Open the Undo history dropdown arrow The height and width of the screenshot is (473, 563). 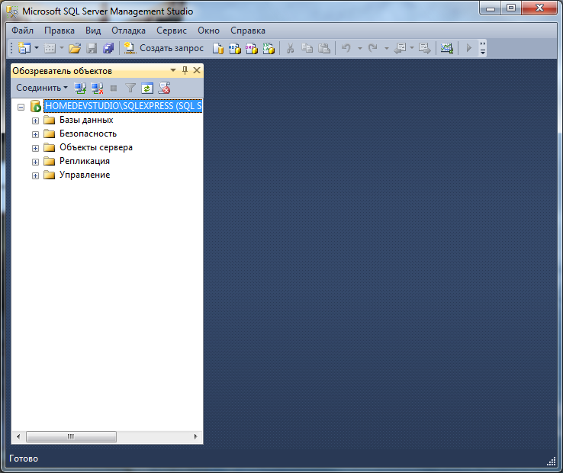click(360, 48)
